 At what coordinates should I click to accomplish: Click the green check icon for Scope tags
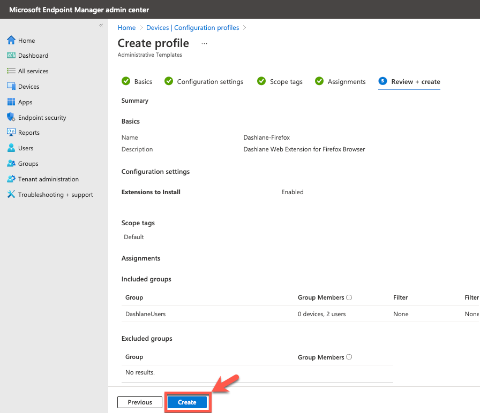click(x=261, y=81)
